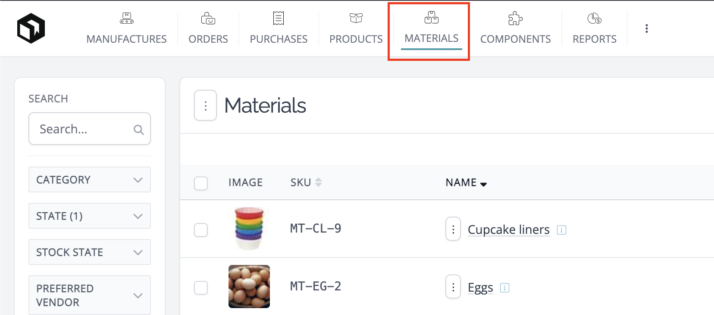Expand the Stock State filter dropdown
Viewport: 714px width, 315px height.
coord(90,252)
